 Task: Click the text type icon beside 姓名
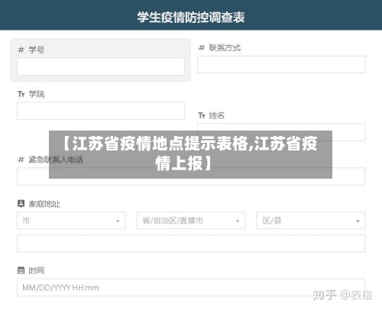coord(202,115)
